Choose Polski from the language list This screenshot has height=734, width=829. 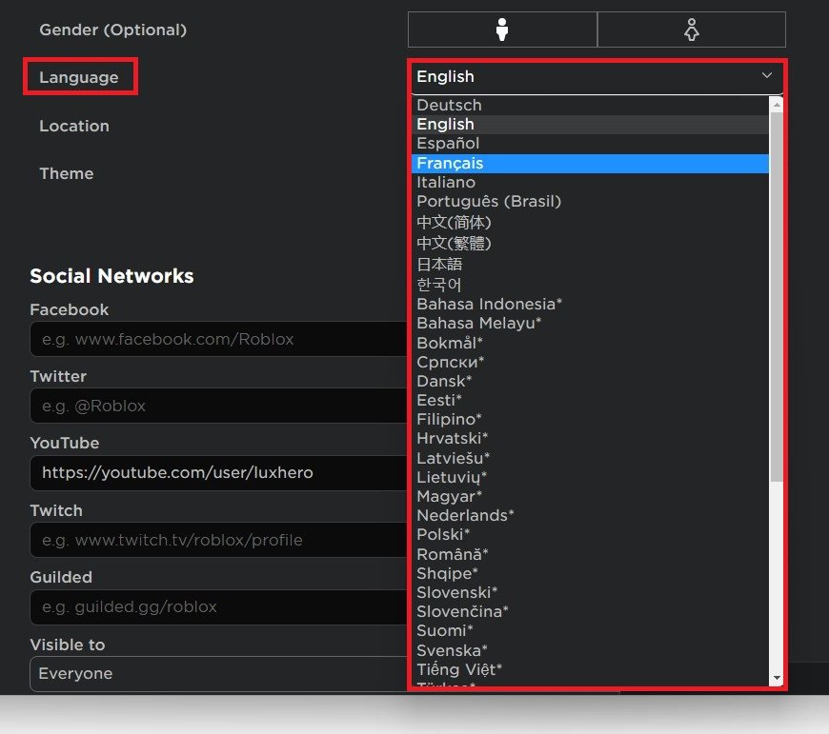click(443, 534)
